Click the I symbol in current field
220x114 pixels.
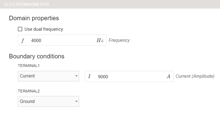point(89,77)
